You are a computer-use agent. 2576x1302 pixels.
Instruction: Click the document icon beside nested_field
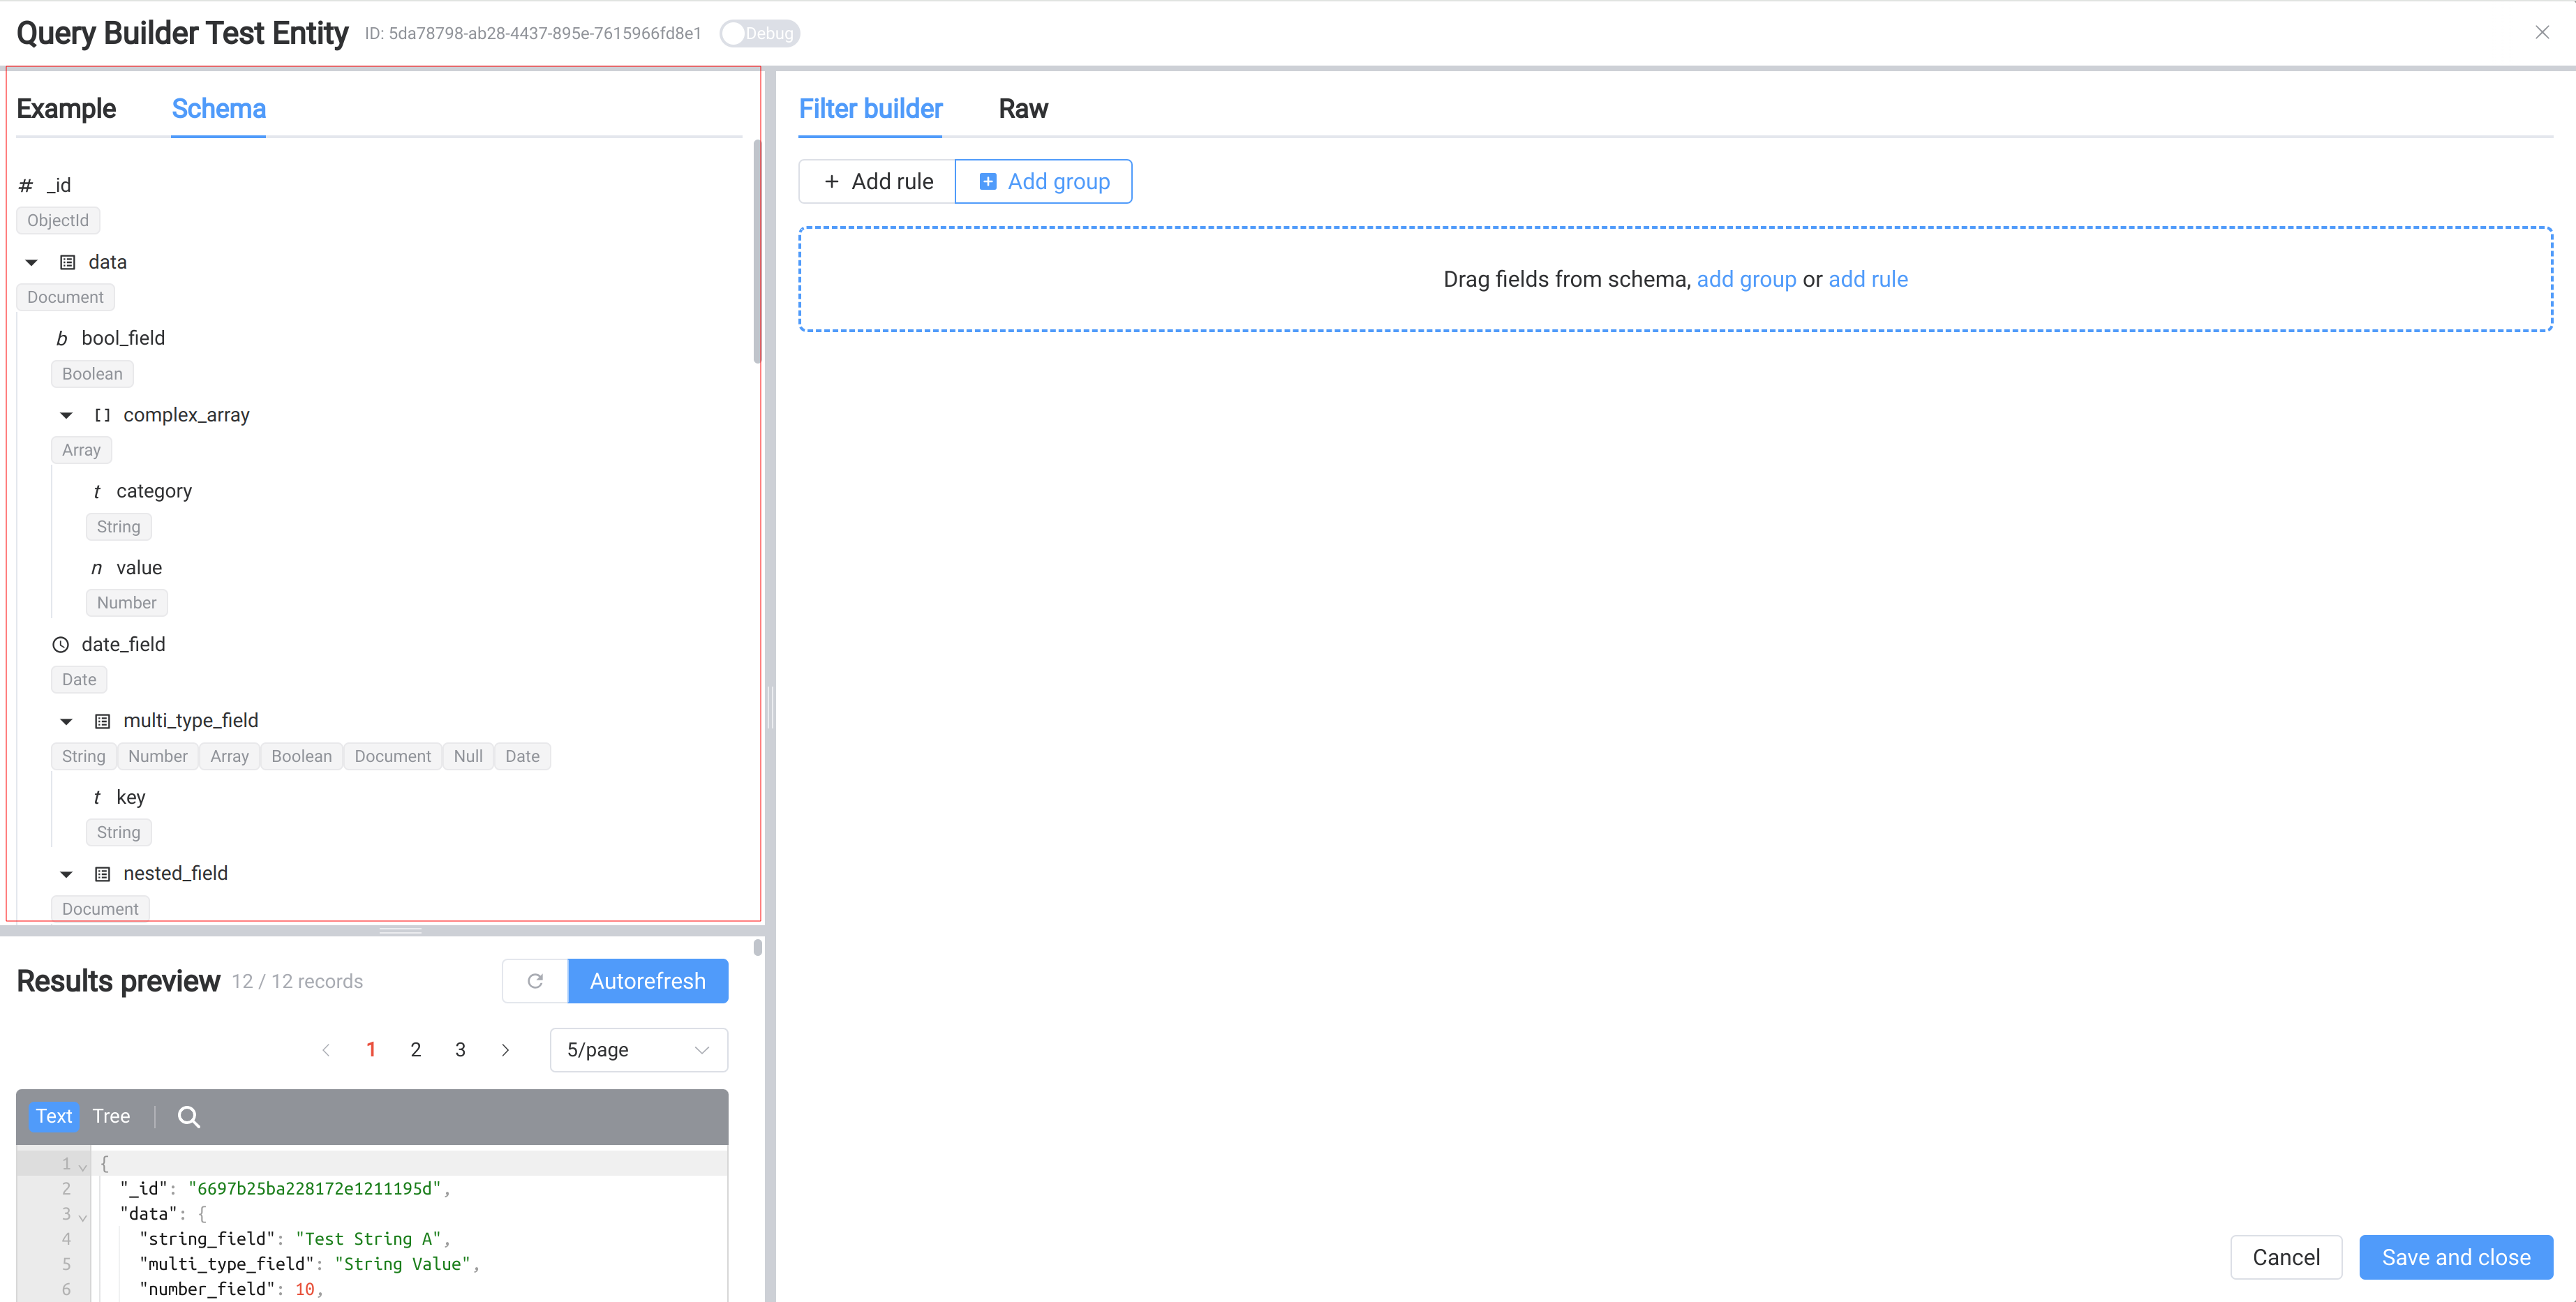tap(102, 874)
